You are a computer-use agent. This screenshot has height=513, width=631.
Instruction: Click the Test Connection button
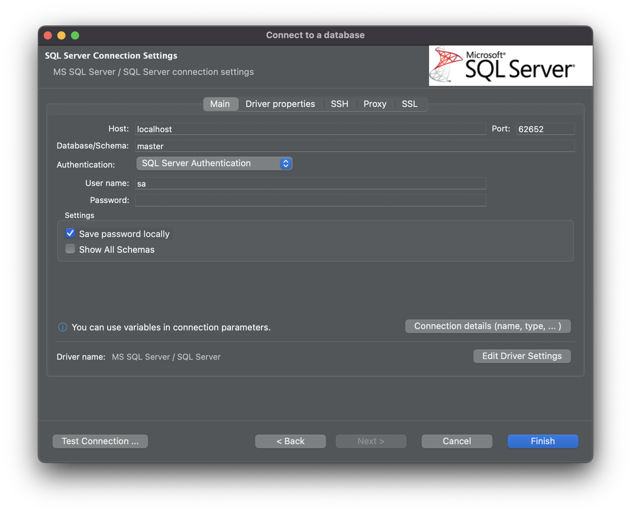[x=100, y=441]
